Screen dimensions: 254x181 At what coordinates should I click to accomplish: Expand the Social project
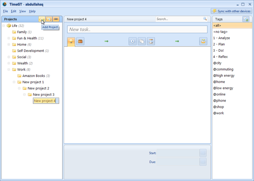(9, 57)
